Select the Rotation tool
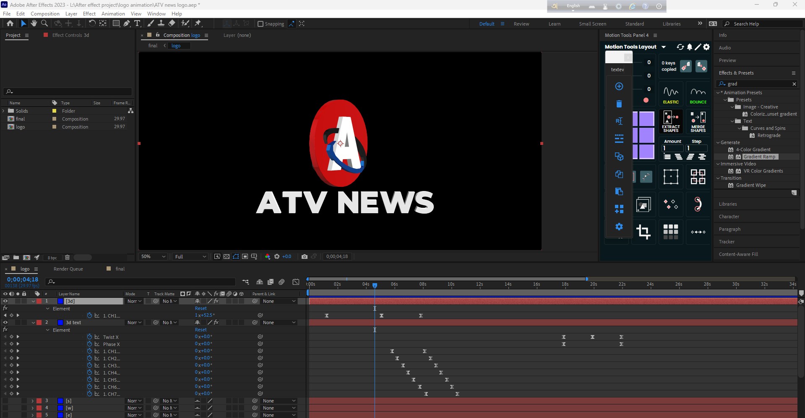This screenshot has width=805, height=418. click(92, 23)
